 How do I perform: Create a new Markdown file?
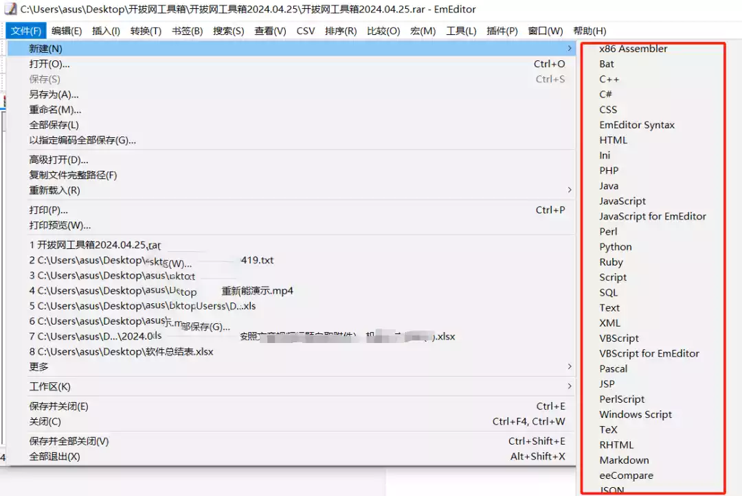point(624,460)
